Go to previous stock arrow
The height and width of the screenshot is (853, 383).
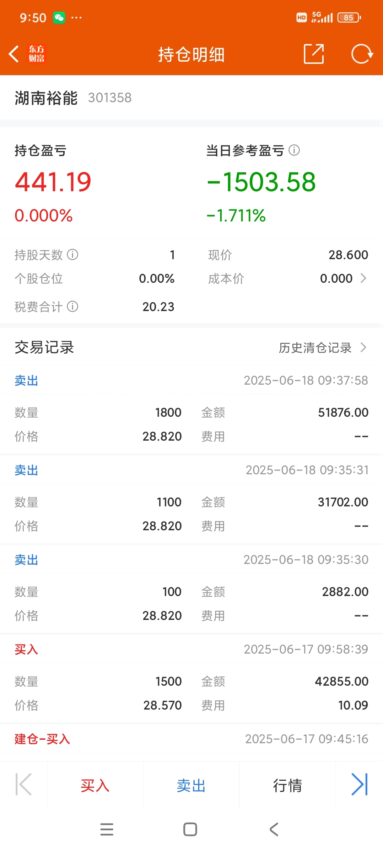[24, 784]
